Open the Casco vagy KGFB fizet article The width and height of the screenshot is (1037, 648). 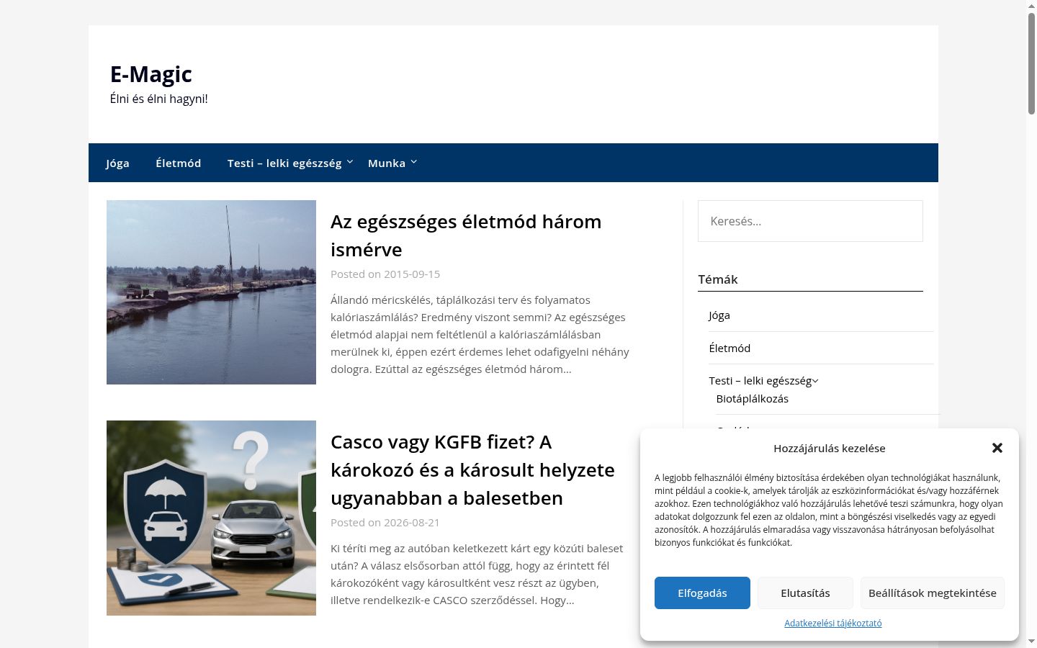(472, 470)
